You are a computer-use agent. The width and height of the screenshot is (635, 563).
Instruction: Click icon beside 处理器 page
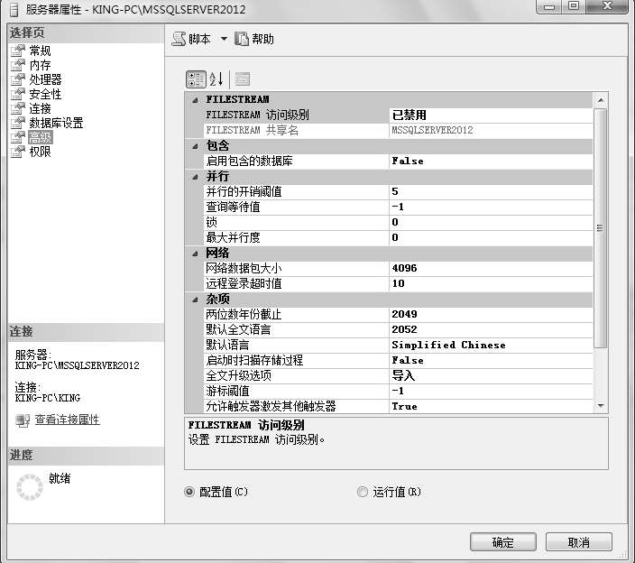pyautogui.click(x=18, y=79)
